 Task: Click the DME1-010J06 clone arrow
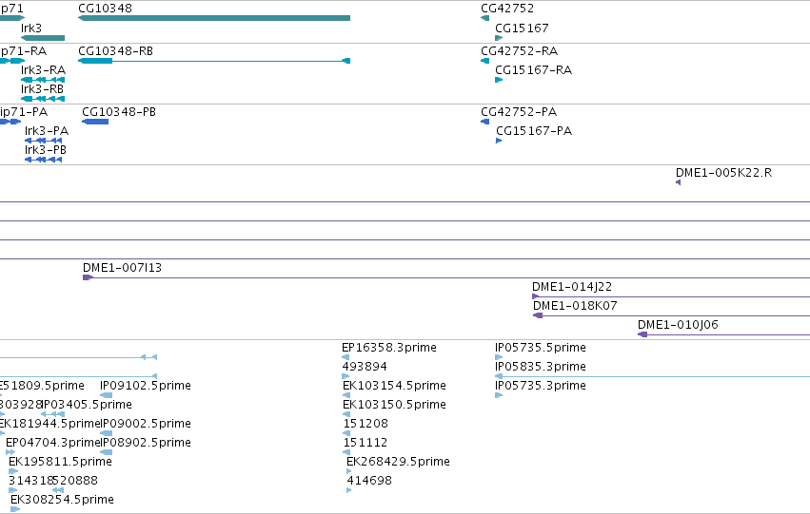(642, 334)
